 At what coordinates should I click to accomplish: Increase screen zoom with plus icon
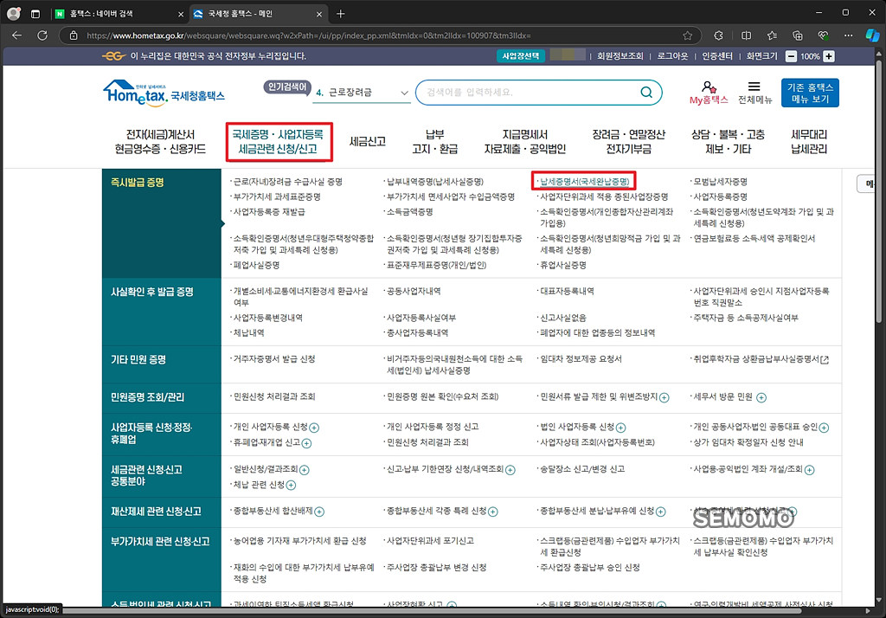tap(828, 56)
